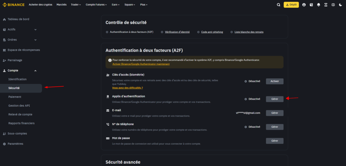Click the app download icon

tap(326, 5)
